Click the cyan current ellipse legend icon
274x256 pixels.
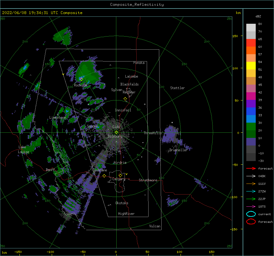coord(251,214)
